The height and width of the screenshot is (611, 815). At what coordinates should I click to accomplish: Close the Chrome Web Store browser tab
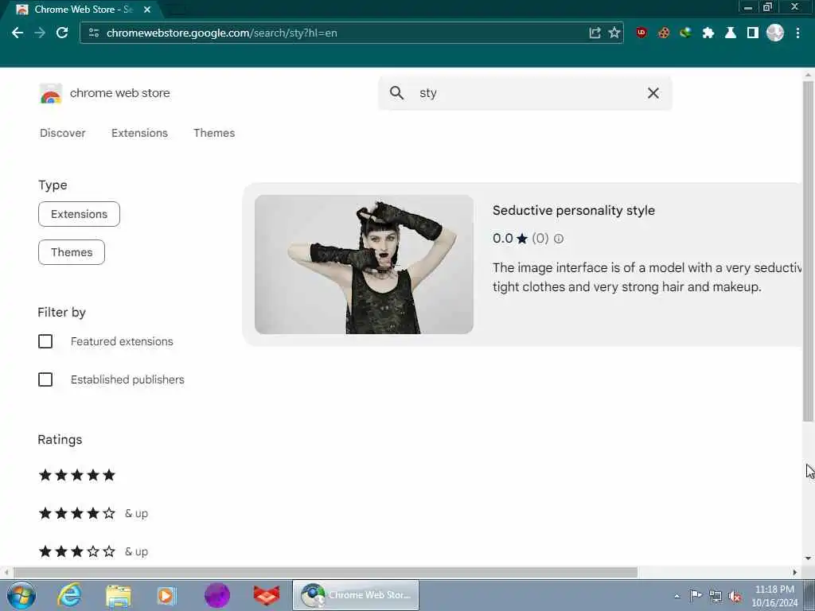click(x=147, y=10)
